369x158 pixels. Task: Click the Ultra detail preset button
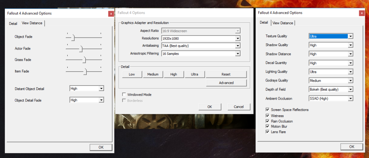pos(194,74)
